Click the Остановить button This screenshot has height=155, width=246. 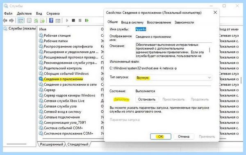147,99
